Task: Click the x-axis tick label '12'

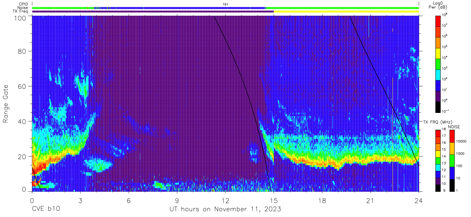Action: click(226, 200)
